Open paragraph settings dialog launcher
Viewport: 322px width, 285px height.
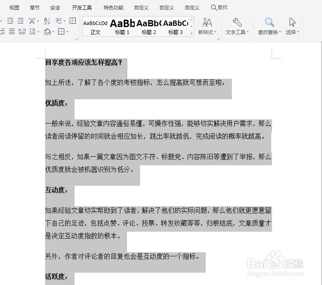(x=76, y=39)
